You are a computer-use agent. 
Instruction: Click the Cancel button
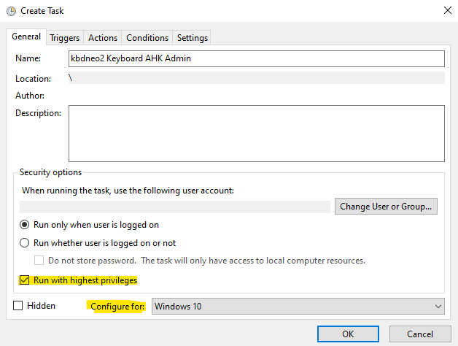[x=420, y=334]
